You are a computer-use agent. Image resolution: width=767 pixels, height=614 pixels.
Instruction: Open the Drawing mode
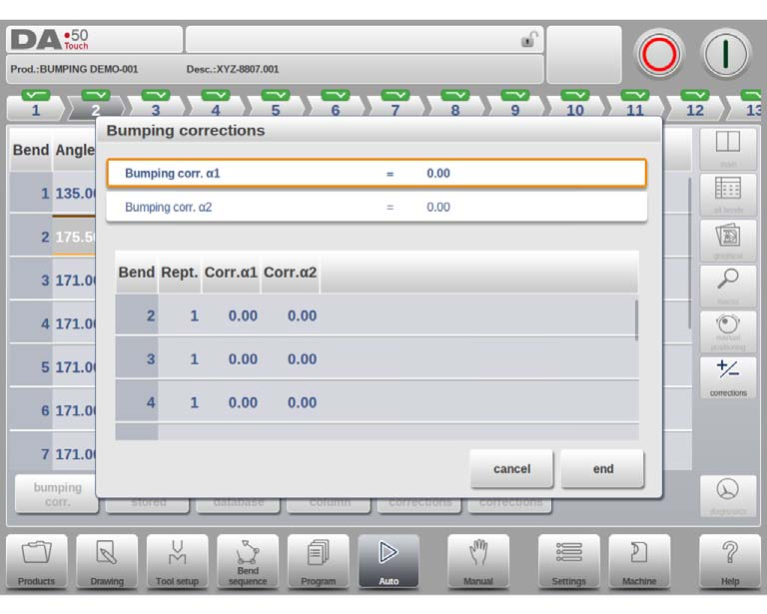click(x=107, y=561)
